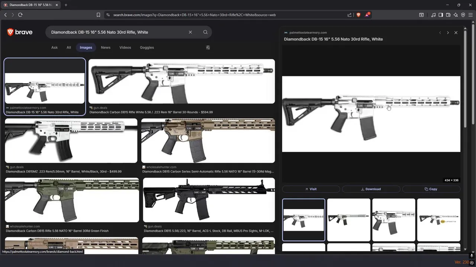Screen dimensions: 476x267
Task: Share this page via share icon
Action: pos(350,15)
